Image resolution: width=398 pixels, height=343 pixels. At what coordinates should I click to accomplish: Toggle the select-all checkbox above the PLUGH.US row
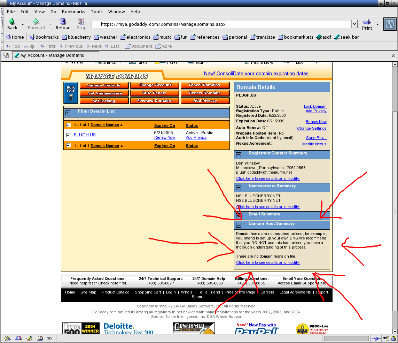68,125
